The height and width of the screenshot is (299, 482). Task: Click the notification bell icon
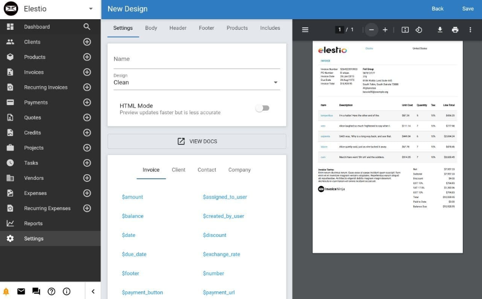[x=6, y=291]
